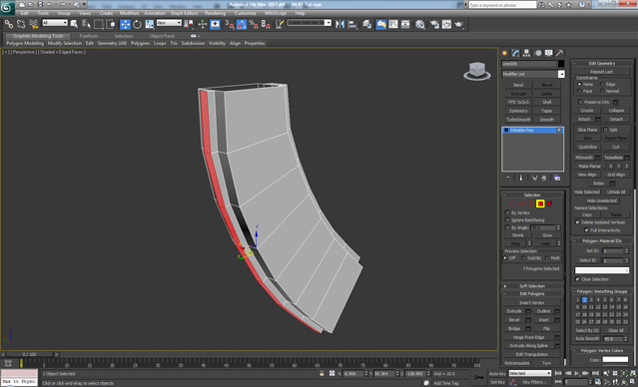Toggle the Full Interactivity checkbox
638x387 pixels.
click(x=586, y=230)
